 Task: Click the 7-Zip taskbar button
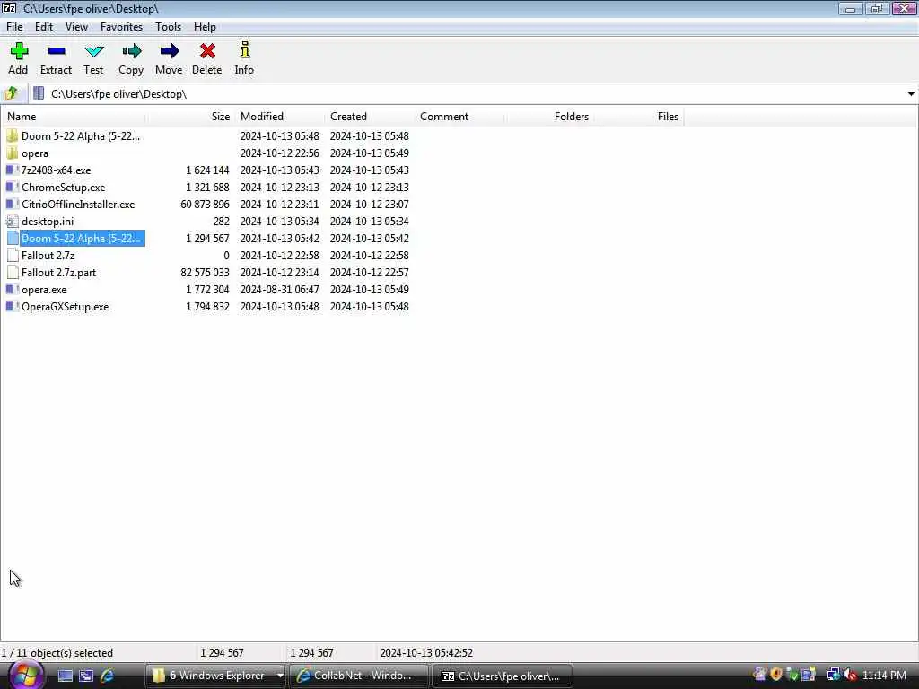[x=503, y=676]
